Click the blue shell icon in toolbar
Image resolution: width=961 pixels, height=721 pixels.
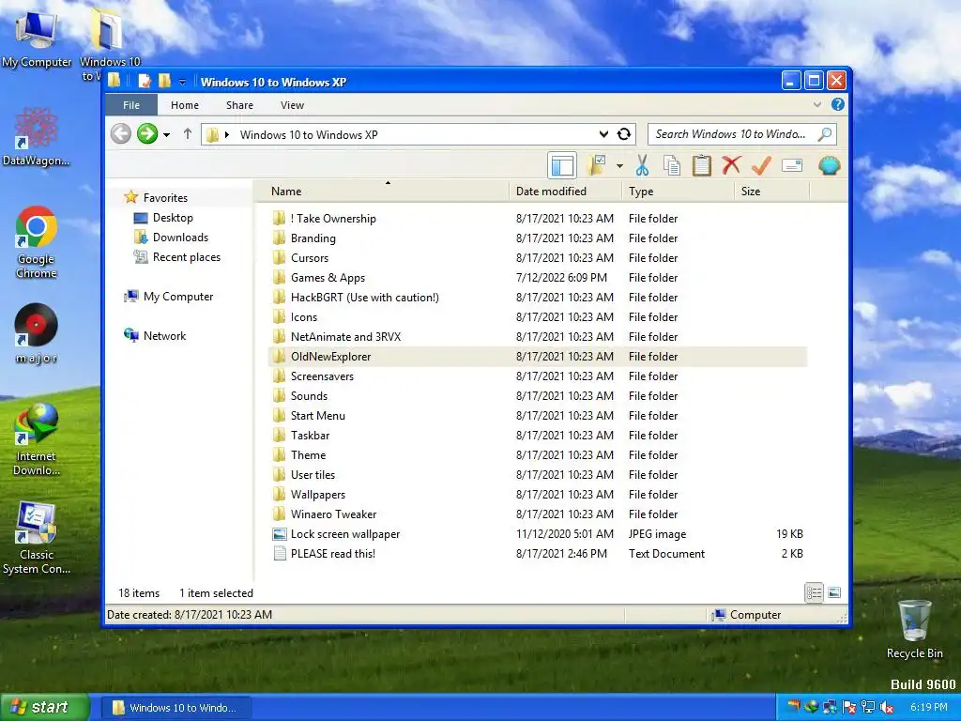point(829,165)
